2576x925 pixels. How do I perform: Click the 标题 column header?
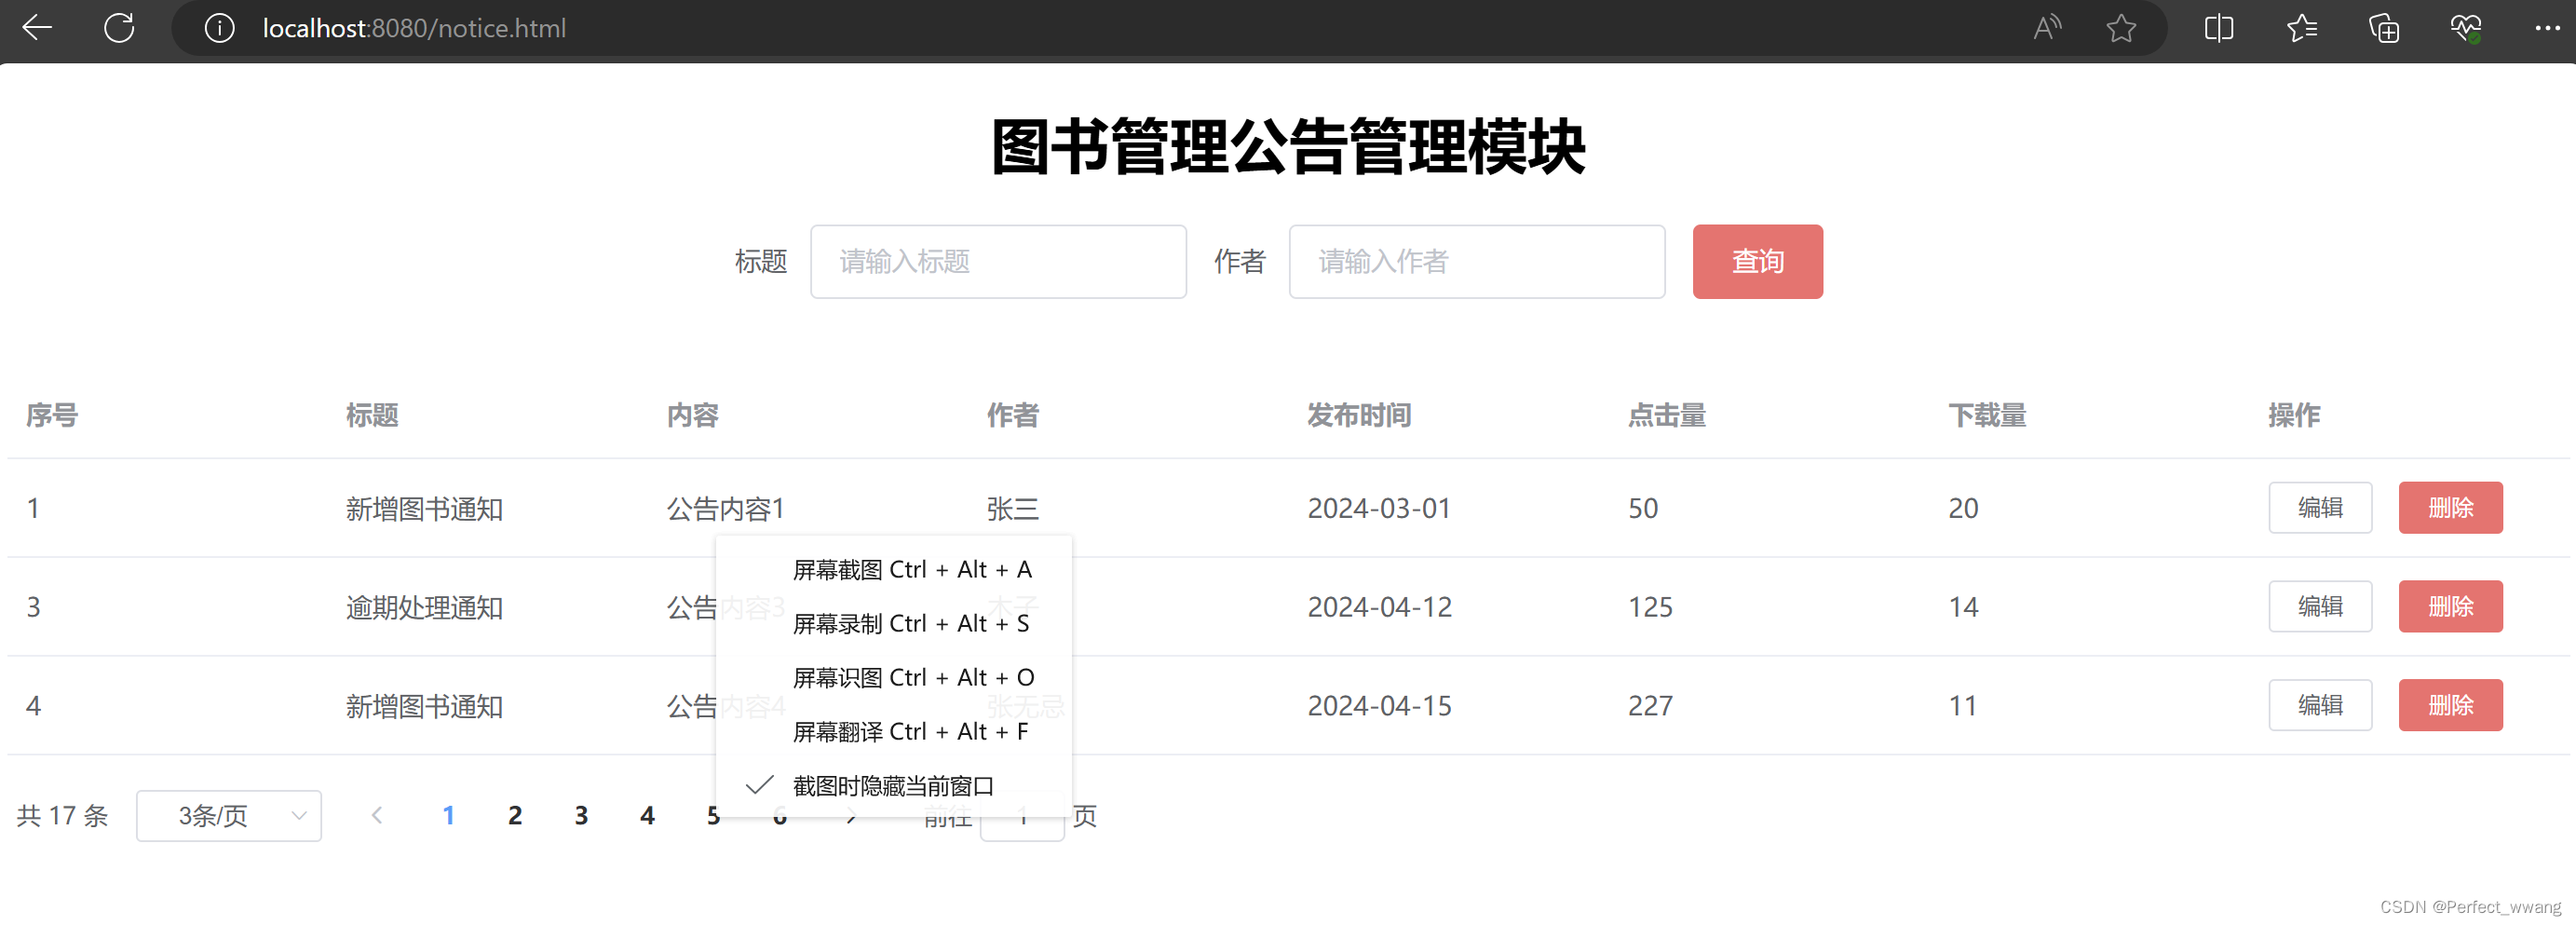372,415
